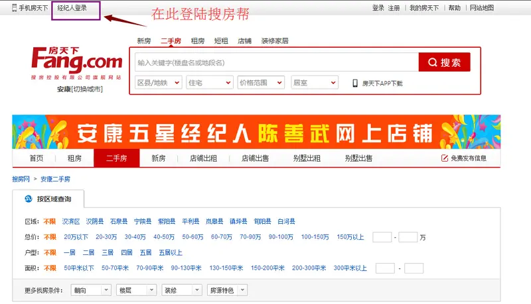Screen dimensions: 531x304
Task: Select 二手房 in the navigation bar
Action: pyautogui.click(x=117, y=158)
